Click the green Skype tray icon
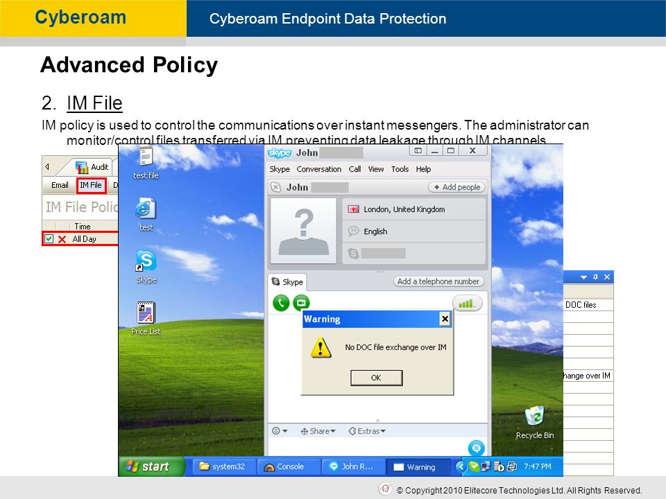 [474, 466]
